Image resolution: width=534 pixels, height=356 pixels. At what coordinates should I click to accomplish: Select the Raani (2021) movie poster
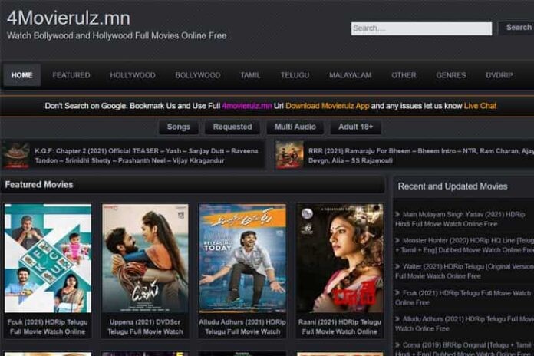pyautogui.click(x=339, y=258)
